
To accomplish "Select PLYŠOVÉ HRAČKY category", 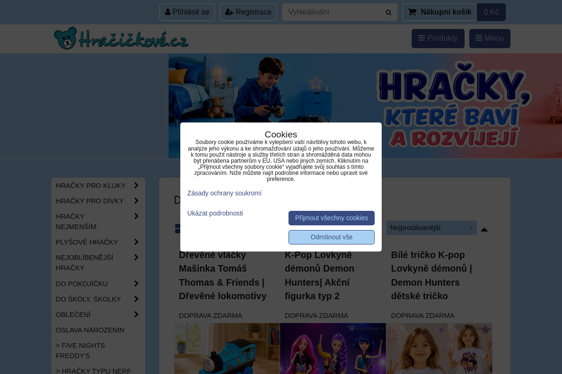I will pyautogui.click(x=87, y=242).
